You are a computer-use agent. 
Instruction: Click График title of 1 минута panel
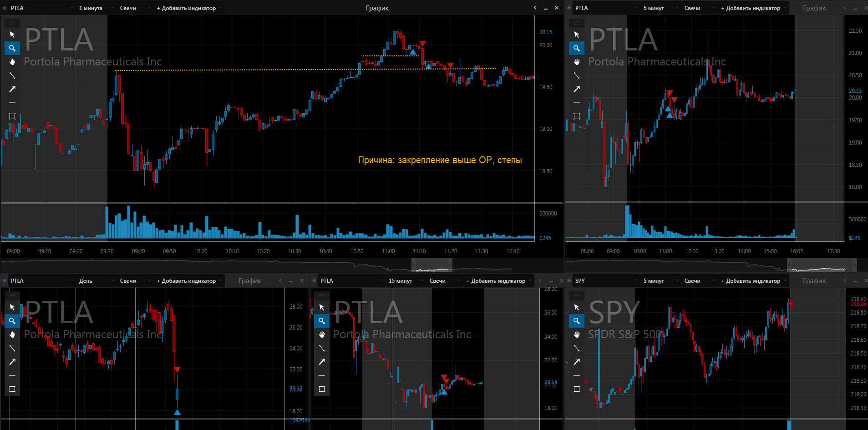(377, 8)
